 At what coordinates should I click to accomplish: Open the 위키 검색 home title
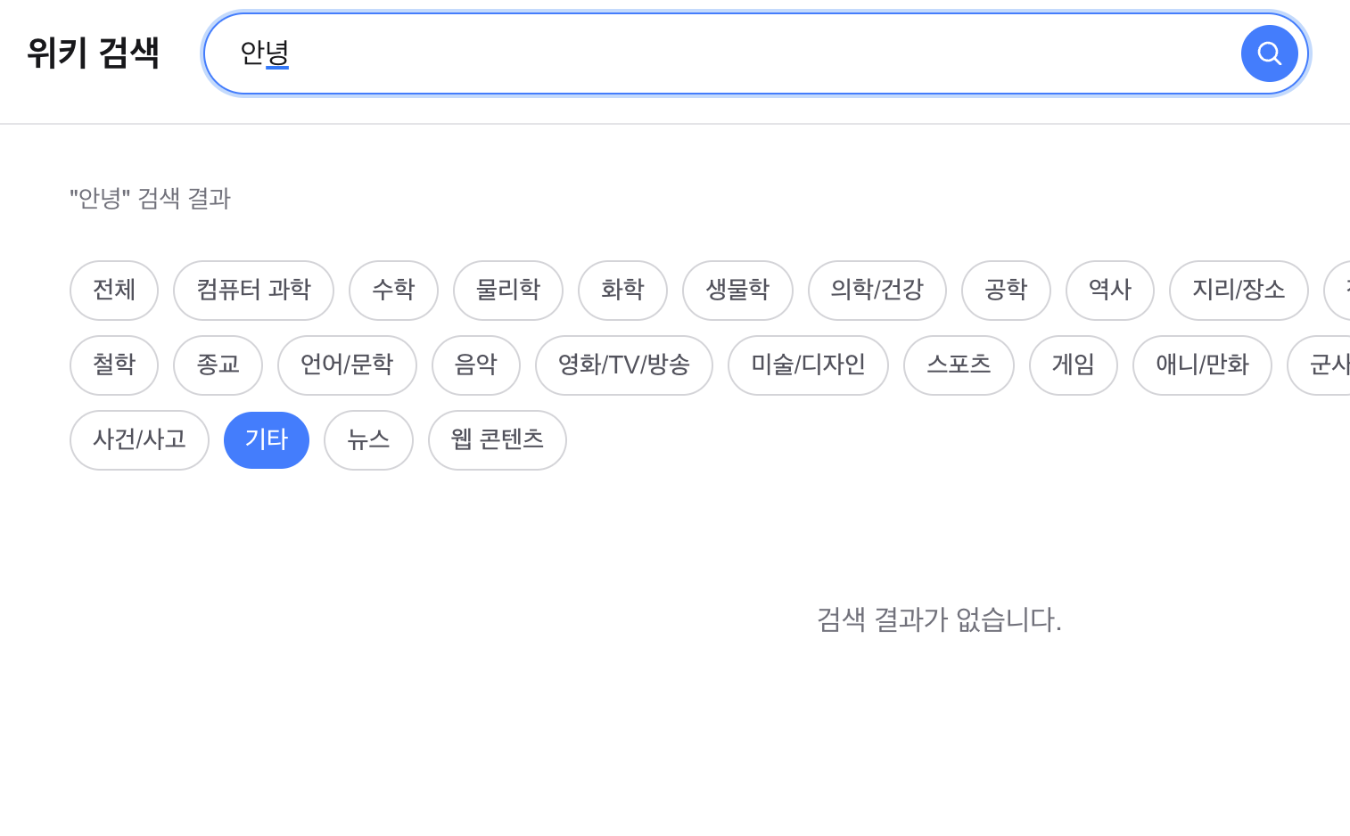point(93,53)
